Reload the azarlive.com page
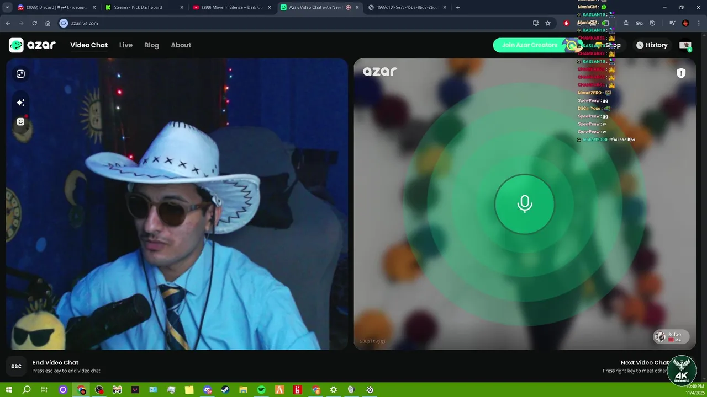The image size is (707, 397). point(34,23)
